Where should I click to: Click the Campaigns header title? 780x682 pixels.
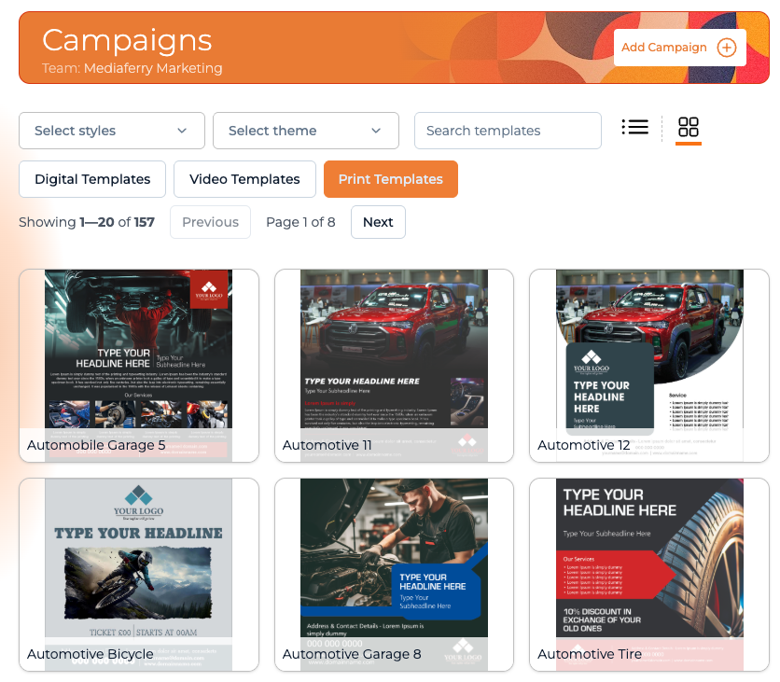coord(127,40)
